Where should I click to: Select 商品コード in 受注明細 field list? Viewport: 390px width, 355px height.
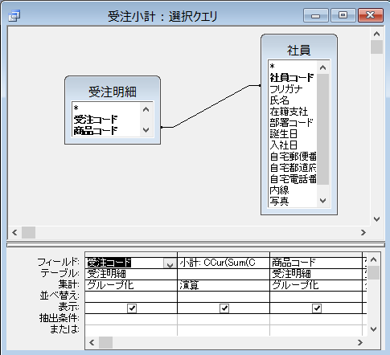[x=96, y=131]
